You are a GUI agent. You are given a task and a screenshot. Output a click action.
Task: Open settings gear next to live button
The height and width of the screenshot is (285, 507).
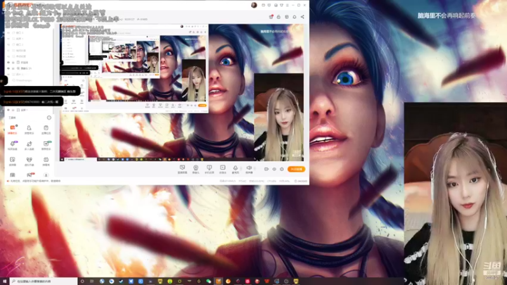click(x=281, y=169)
